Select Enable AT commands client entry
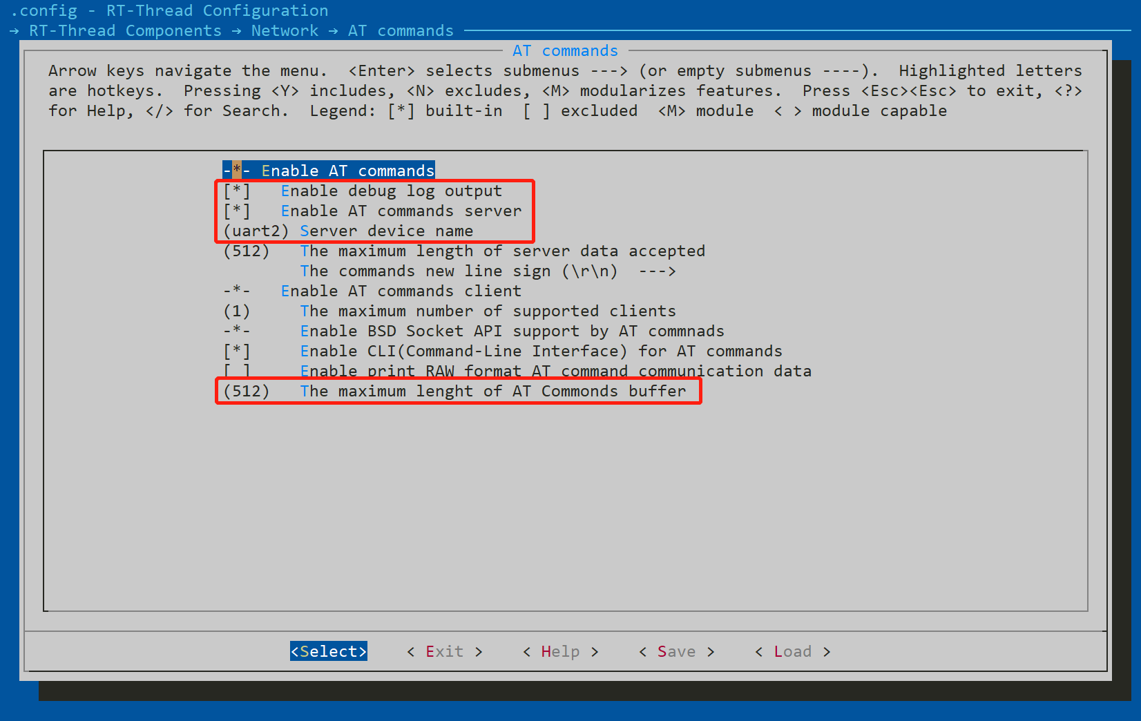 click(x=372, y=291)
